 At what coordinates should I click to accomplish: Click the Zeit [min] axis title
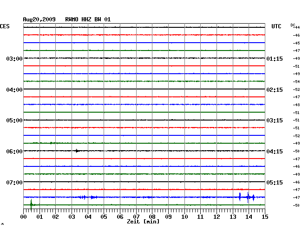click(x=143, y=222)
